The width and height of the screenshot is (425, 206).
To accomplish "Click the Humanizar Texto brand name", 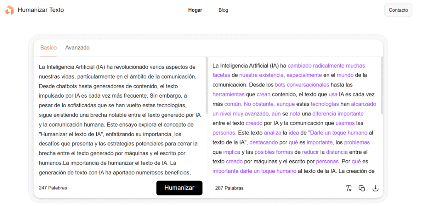I will pos(41,10).
